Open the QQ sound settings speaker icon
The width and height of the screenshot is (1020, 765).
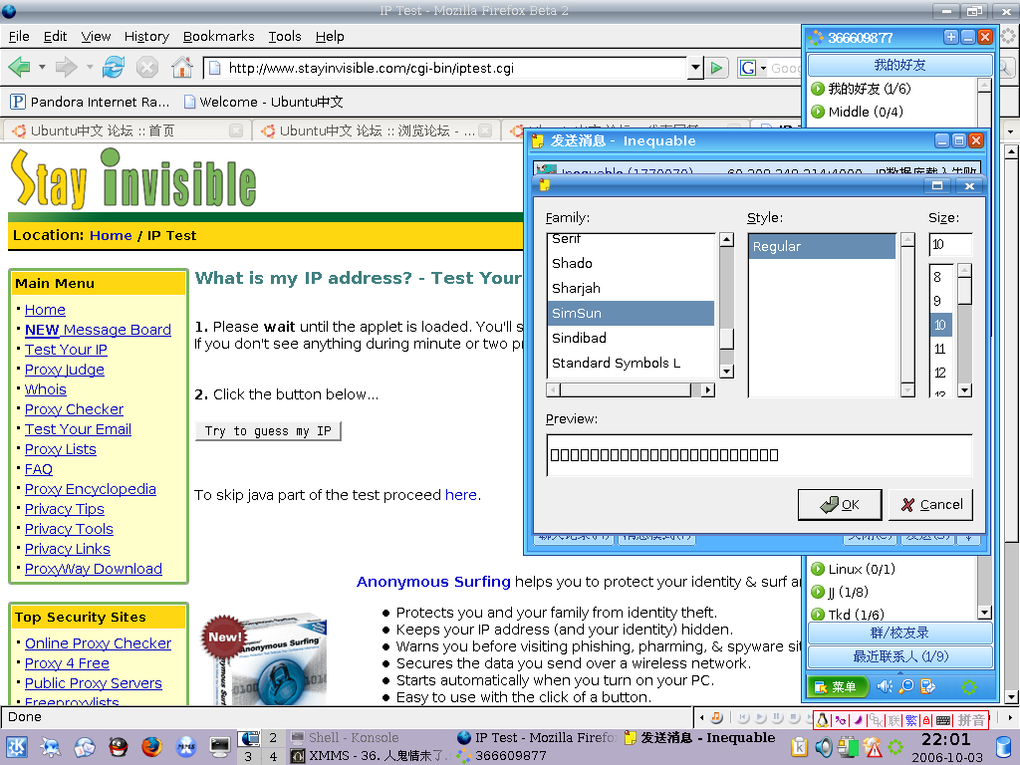885,686
